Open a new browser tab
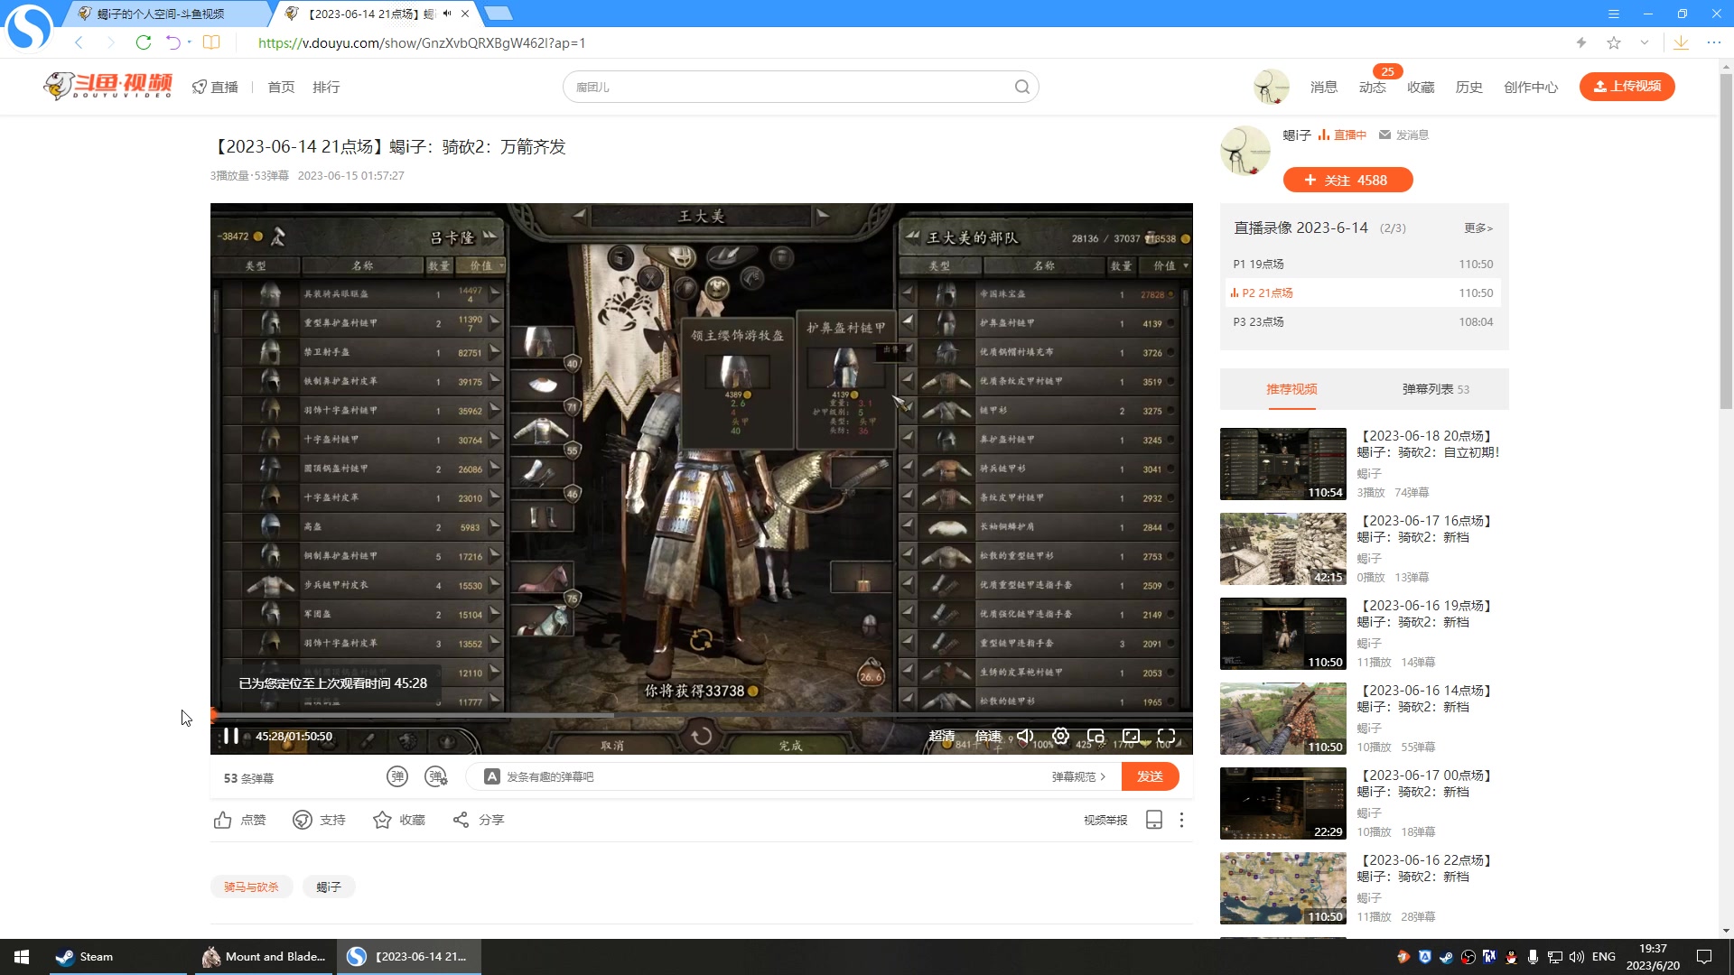Image resolution: width=1734 pixels, height=975 pixels. click(499, 14)
